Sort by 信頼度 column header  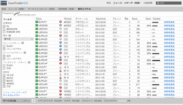[157, 19]
